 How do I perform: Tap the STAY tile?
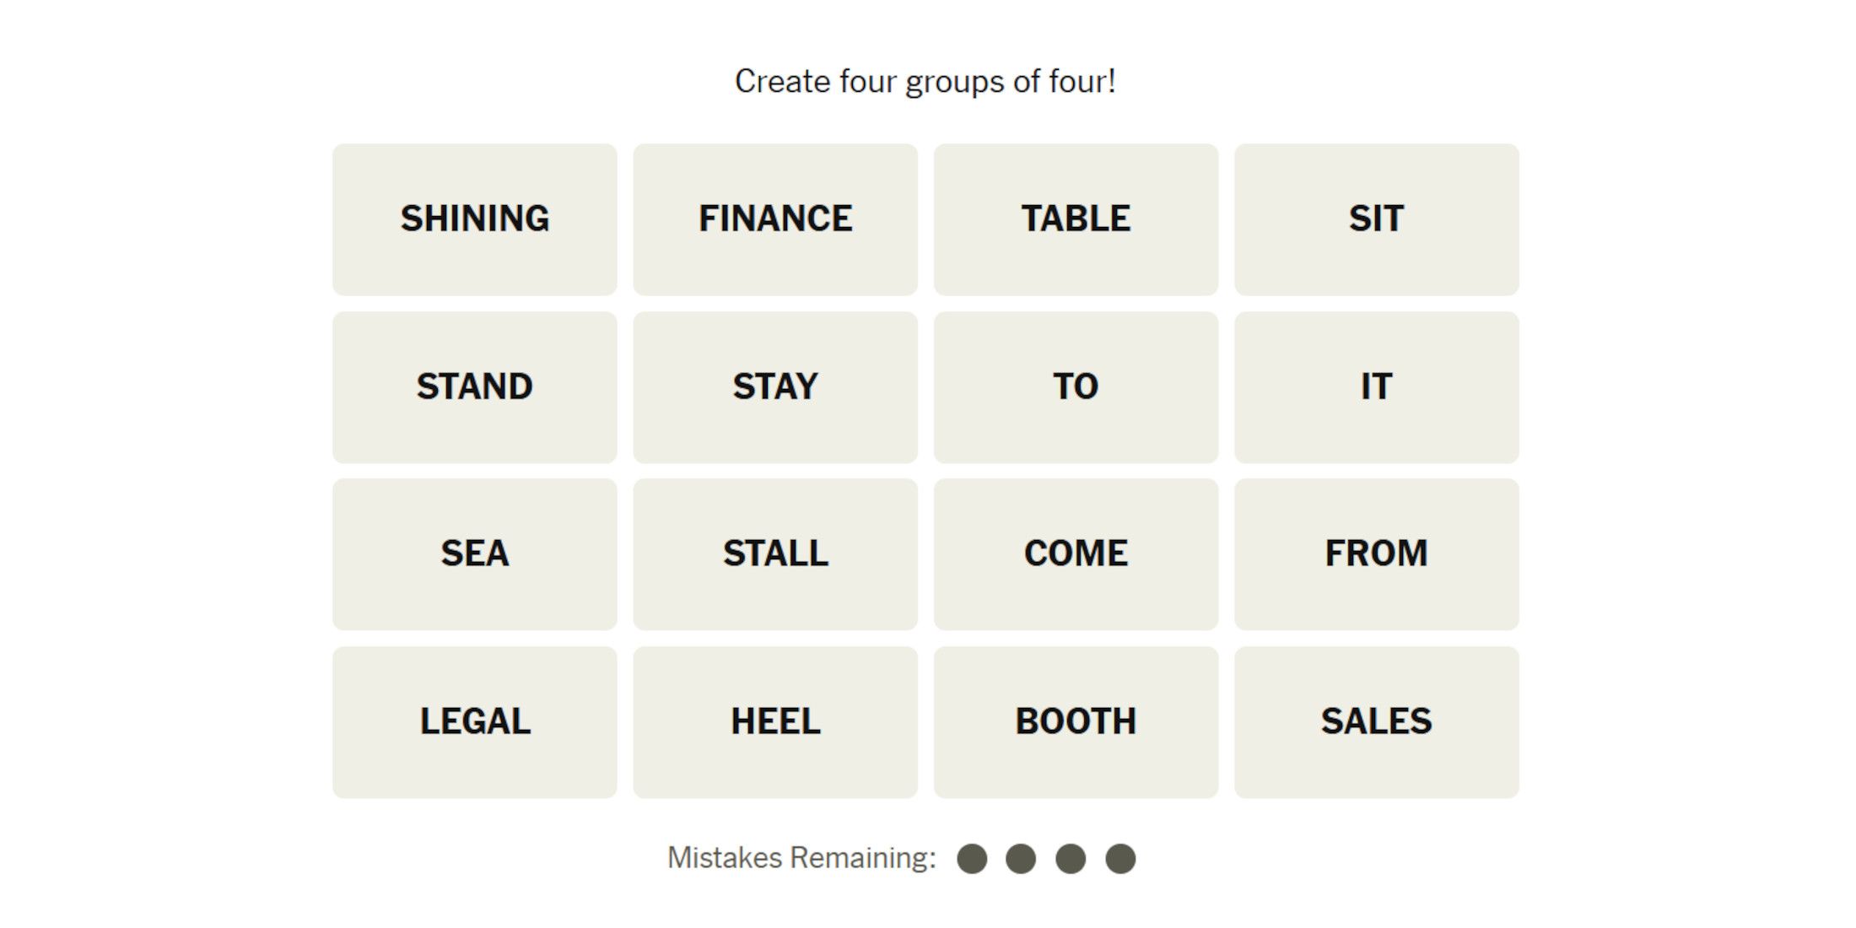click(775, 387)
